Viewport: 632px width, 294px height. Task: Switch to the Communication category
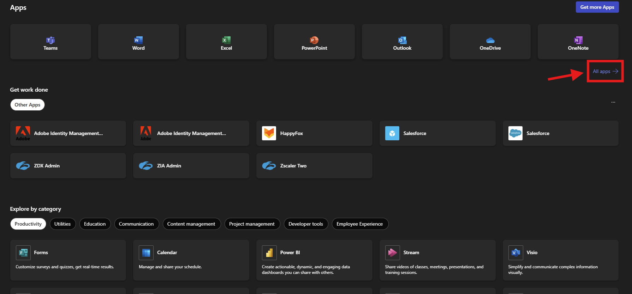[136, 224]
